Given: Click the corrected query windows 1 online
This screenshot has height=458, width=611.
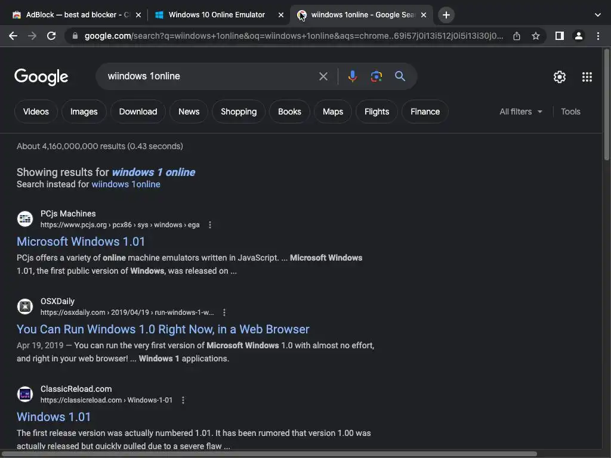Looking at the screenshot, I should [x=153, y=172].
